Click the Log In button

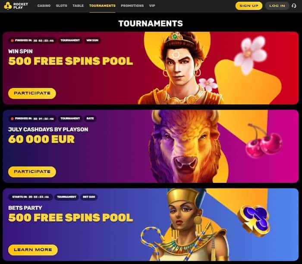[277, 6]
